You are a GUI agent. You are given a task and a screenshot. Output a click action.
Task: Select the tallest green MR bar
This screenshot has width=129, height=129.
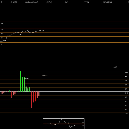[x=21, y=81]
